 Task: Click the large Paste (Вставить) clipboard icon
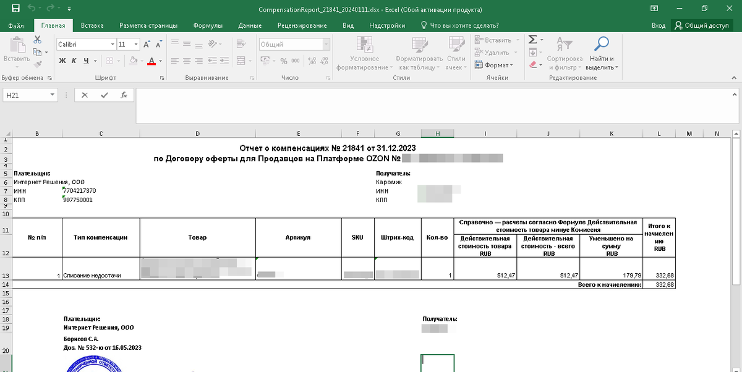pyautogui.click(x=17, y=45)
